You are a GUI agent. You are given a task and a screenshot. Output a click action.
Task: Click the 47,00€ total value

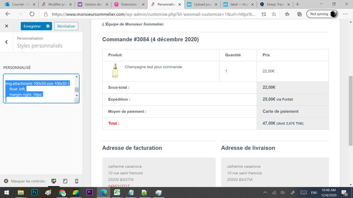pos(269,123)
